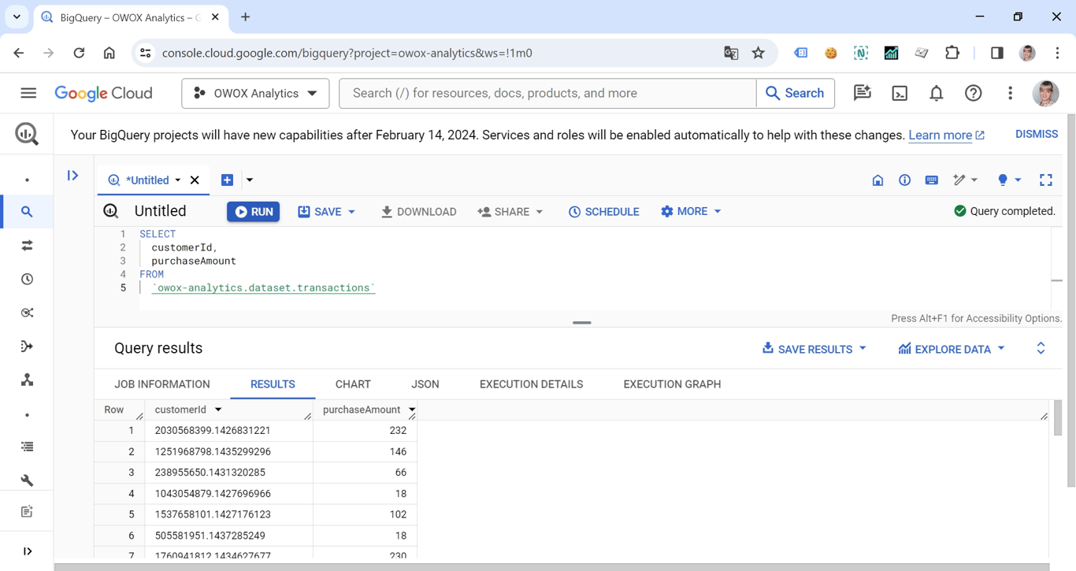
Task: Open keyboard shortcuts icon
Action: click(x=931, y=180)
